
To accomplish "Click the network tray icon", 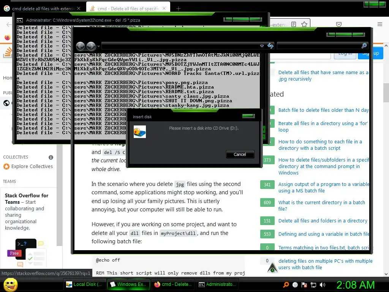I will [x=313, y=285].
